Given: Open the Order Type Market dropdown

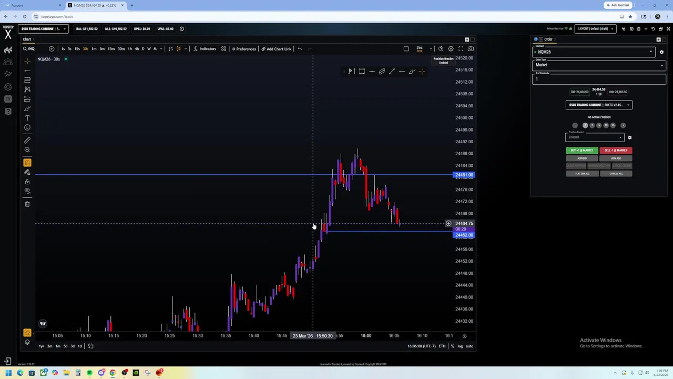Looking at the screenshot, I should pyautogui.click(x=599, y=65).
